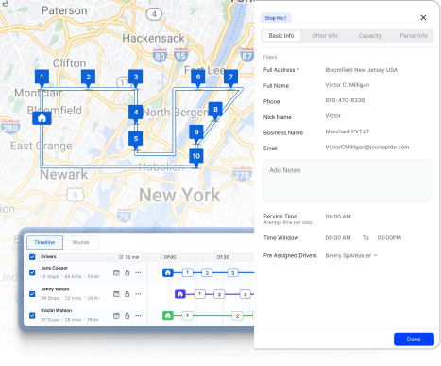
Task: Click the Stop No.1 badge
Action: tap(276, 18)
